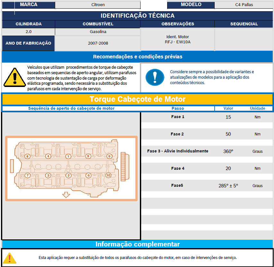Click the Valor column header
Image resolution: width=274 pixels, height=267 pixels.
point(228,108)
